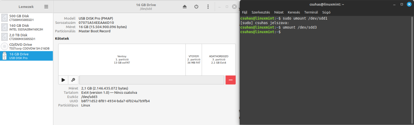Select the CD/DVD Drive disc icon

(x=5, y=46)
